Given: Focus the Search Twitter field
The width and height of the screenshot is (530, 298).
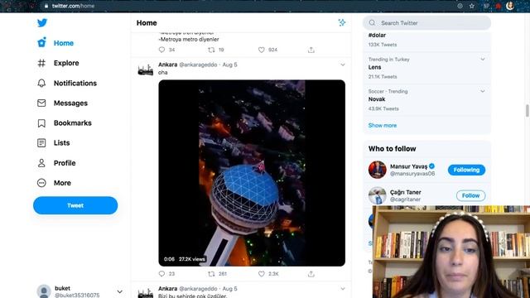Looking at the screenshot, I should [426, 23].
